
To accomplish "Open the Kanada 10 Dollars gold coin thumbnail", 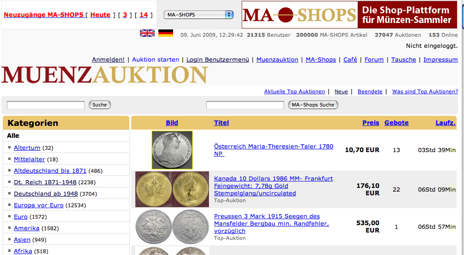I will [172, 189].
